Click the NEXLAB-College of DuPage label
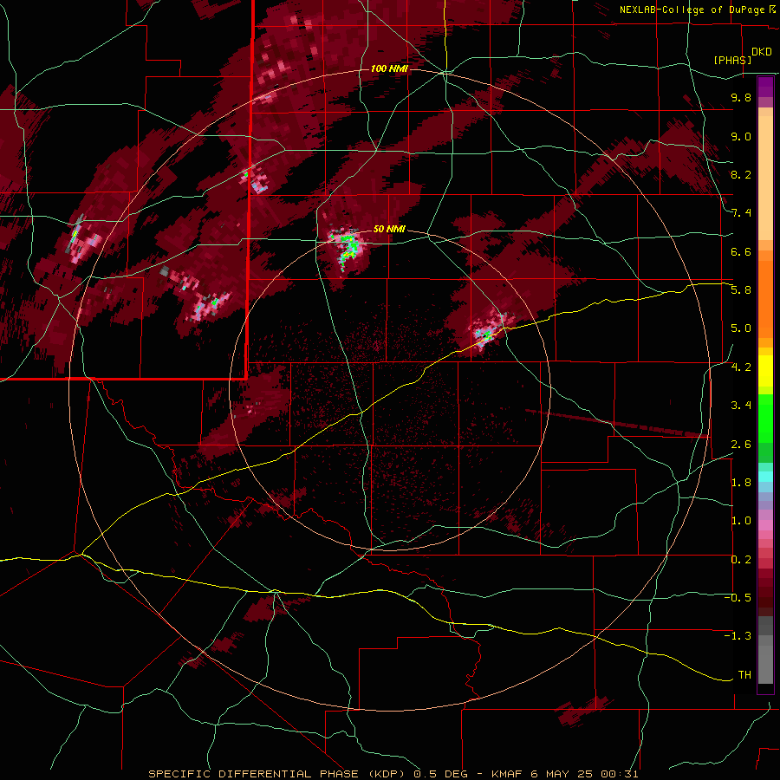This screenshot has width=780, height=780. pos(697,10)
